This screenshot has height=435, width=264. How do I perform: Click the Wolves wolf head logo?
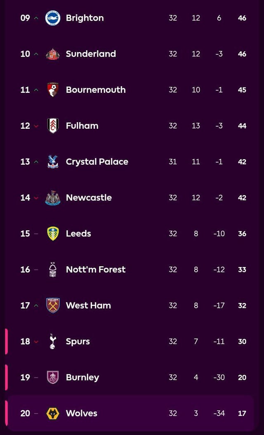(53, 413)
